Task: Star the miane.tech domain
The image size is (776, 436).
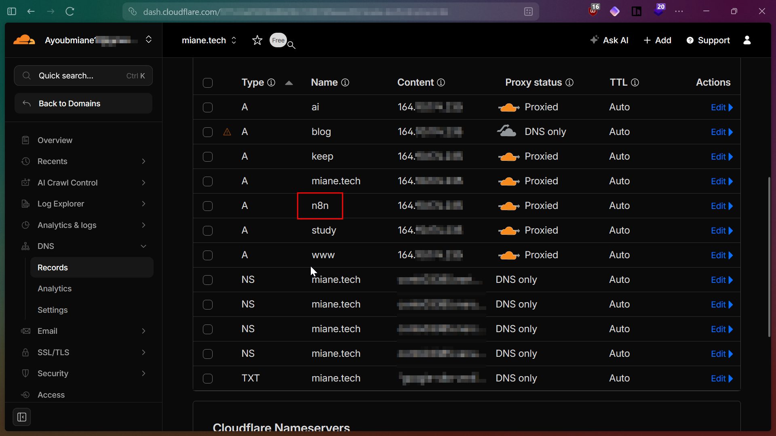Action: 257,40
